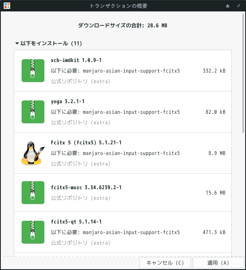The image size is (246, 270).
Task: Click the package manager icon in the title bar
Action: click(x=7, y=6)
